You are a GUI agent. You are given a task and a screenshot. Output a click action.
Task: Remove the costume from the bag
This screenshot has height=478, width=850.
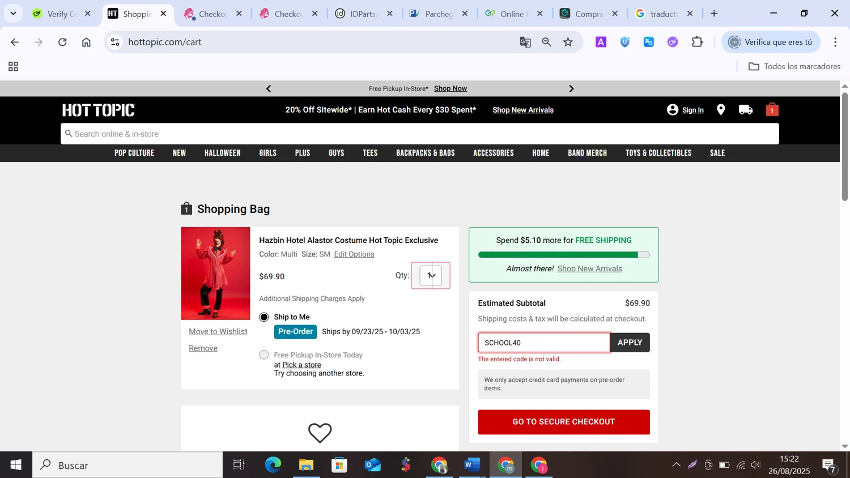coord(203,348)
